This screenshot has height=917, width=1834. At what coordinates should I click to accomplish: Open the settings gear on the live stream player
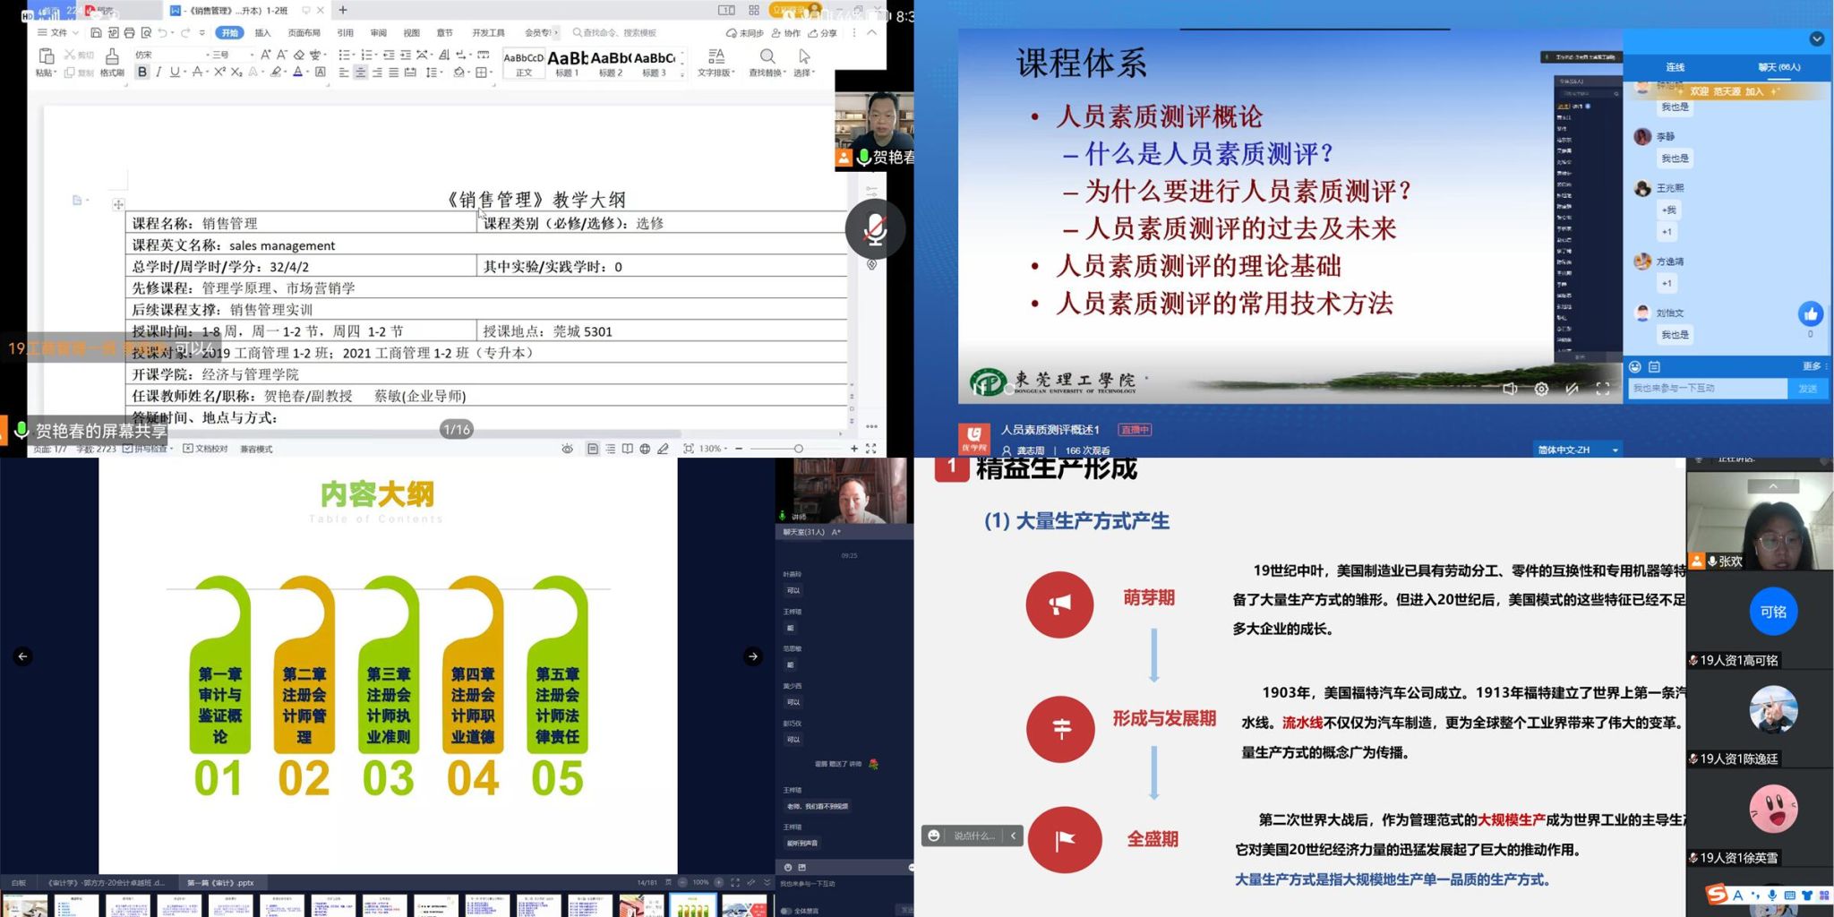[x=1541, y=389]
